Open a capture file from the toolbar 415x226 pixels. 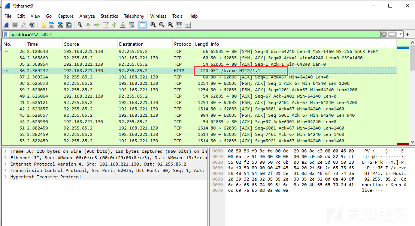click(43, 25)
